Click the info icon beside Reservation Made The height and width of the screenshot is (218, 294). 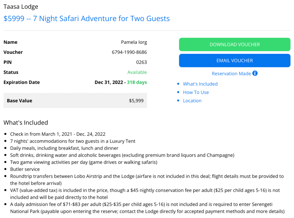click(x=255, y=73)
